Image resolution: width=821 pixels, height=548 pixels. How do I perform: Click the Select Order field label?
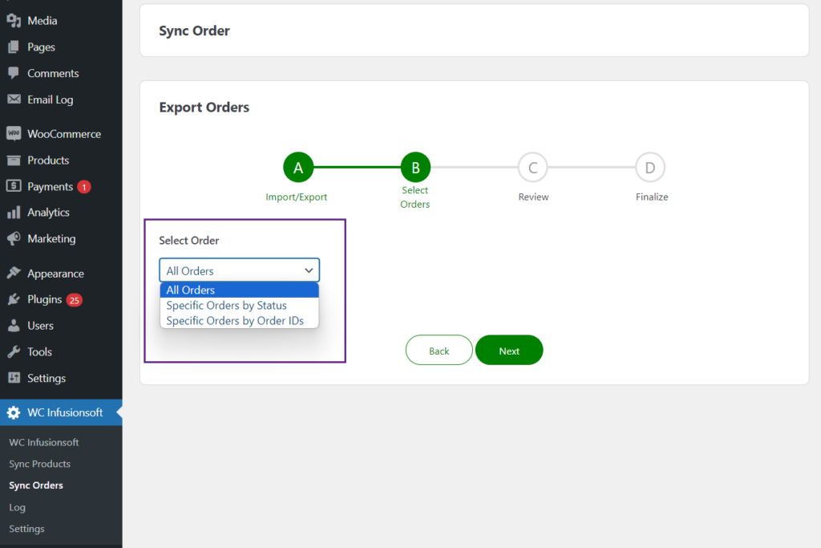coord(189,241)
